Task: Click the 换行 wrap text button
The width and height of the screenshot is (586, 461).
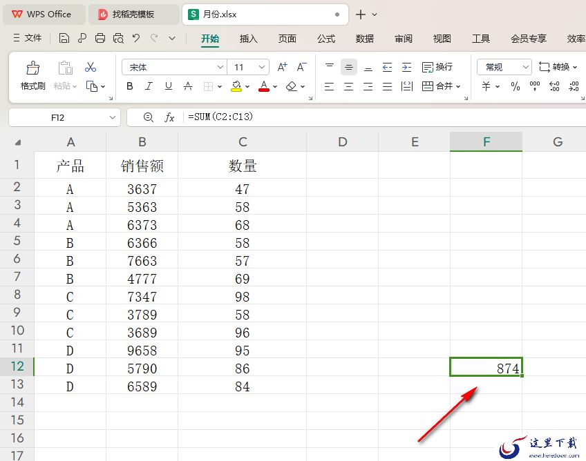Action: pos(437,67)
